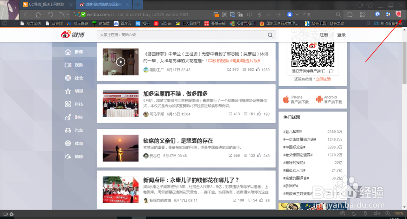Toggle the sound speaker icon

tap(376, 214)
